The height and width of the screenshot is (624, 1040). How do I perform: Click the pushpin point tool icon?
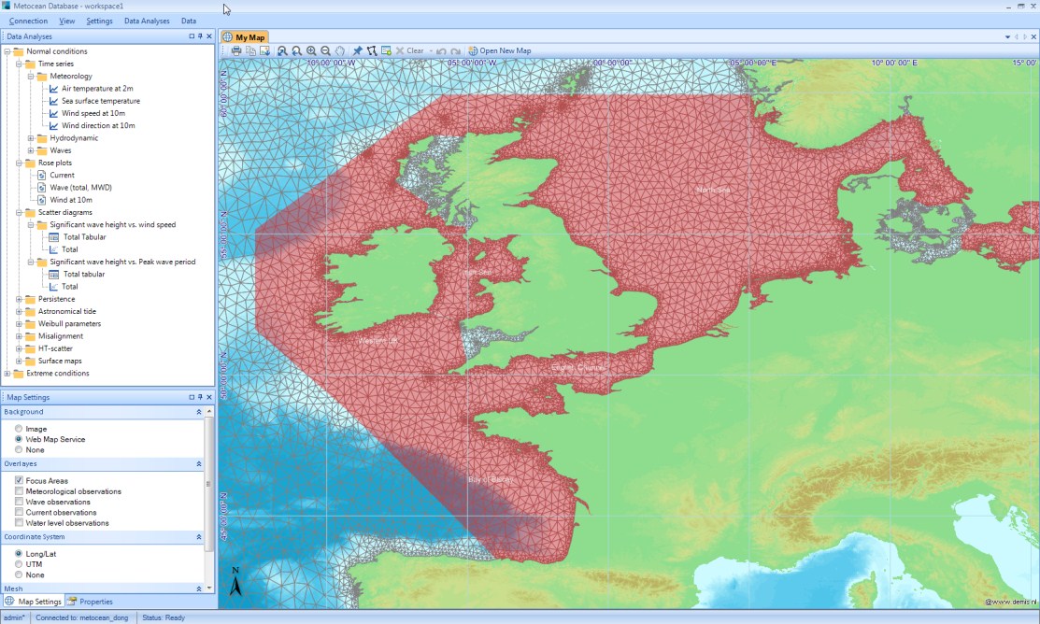(x=358, y=50)
